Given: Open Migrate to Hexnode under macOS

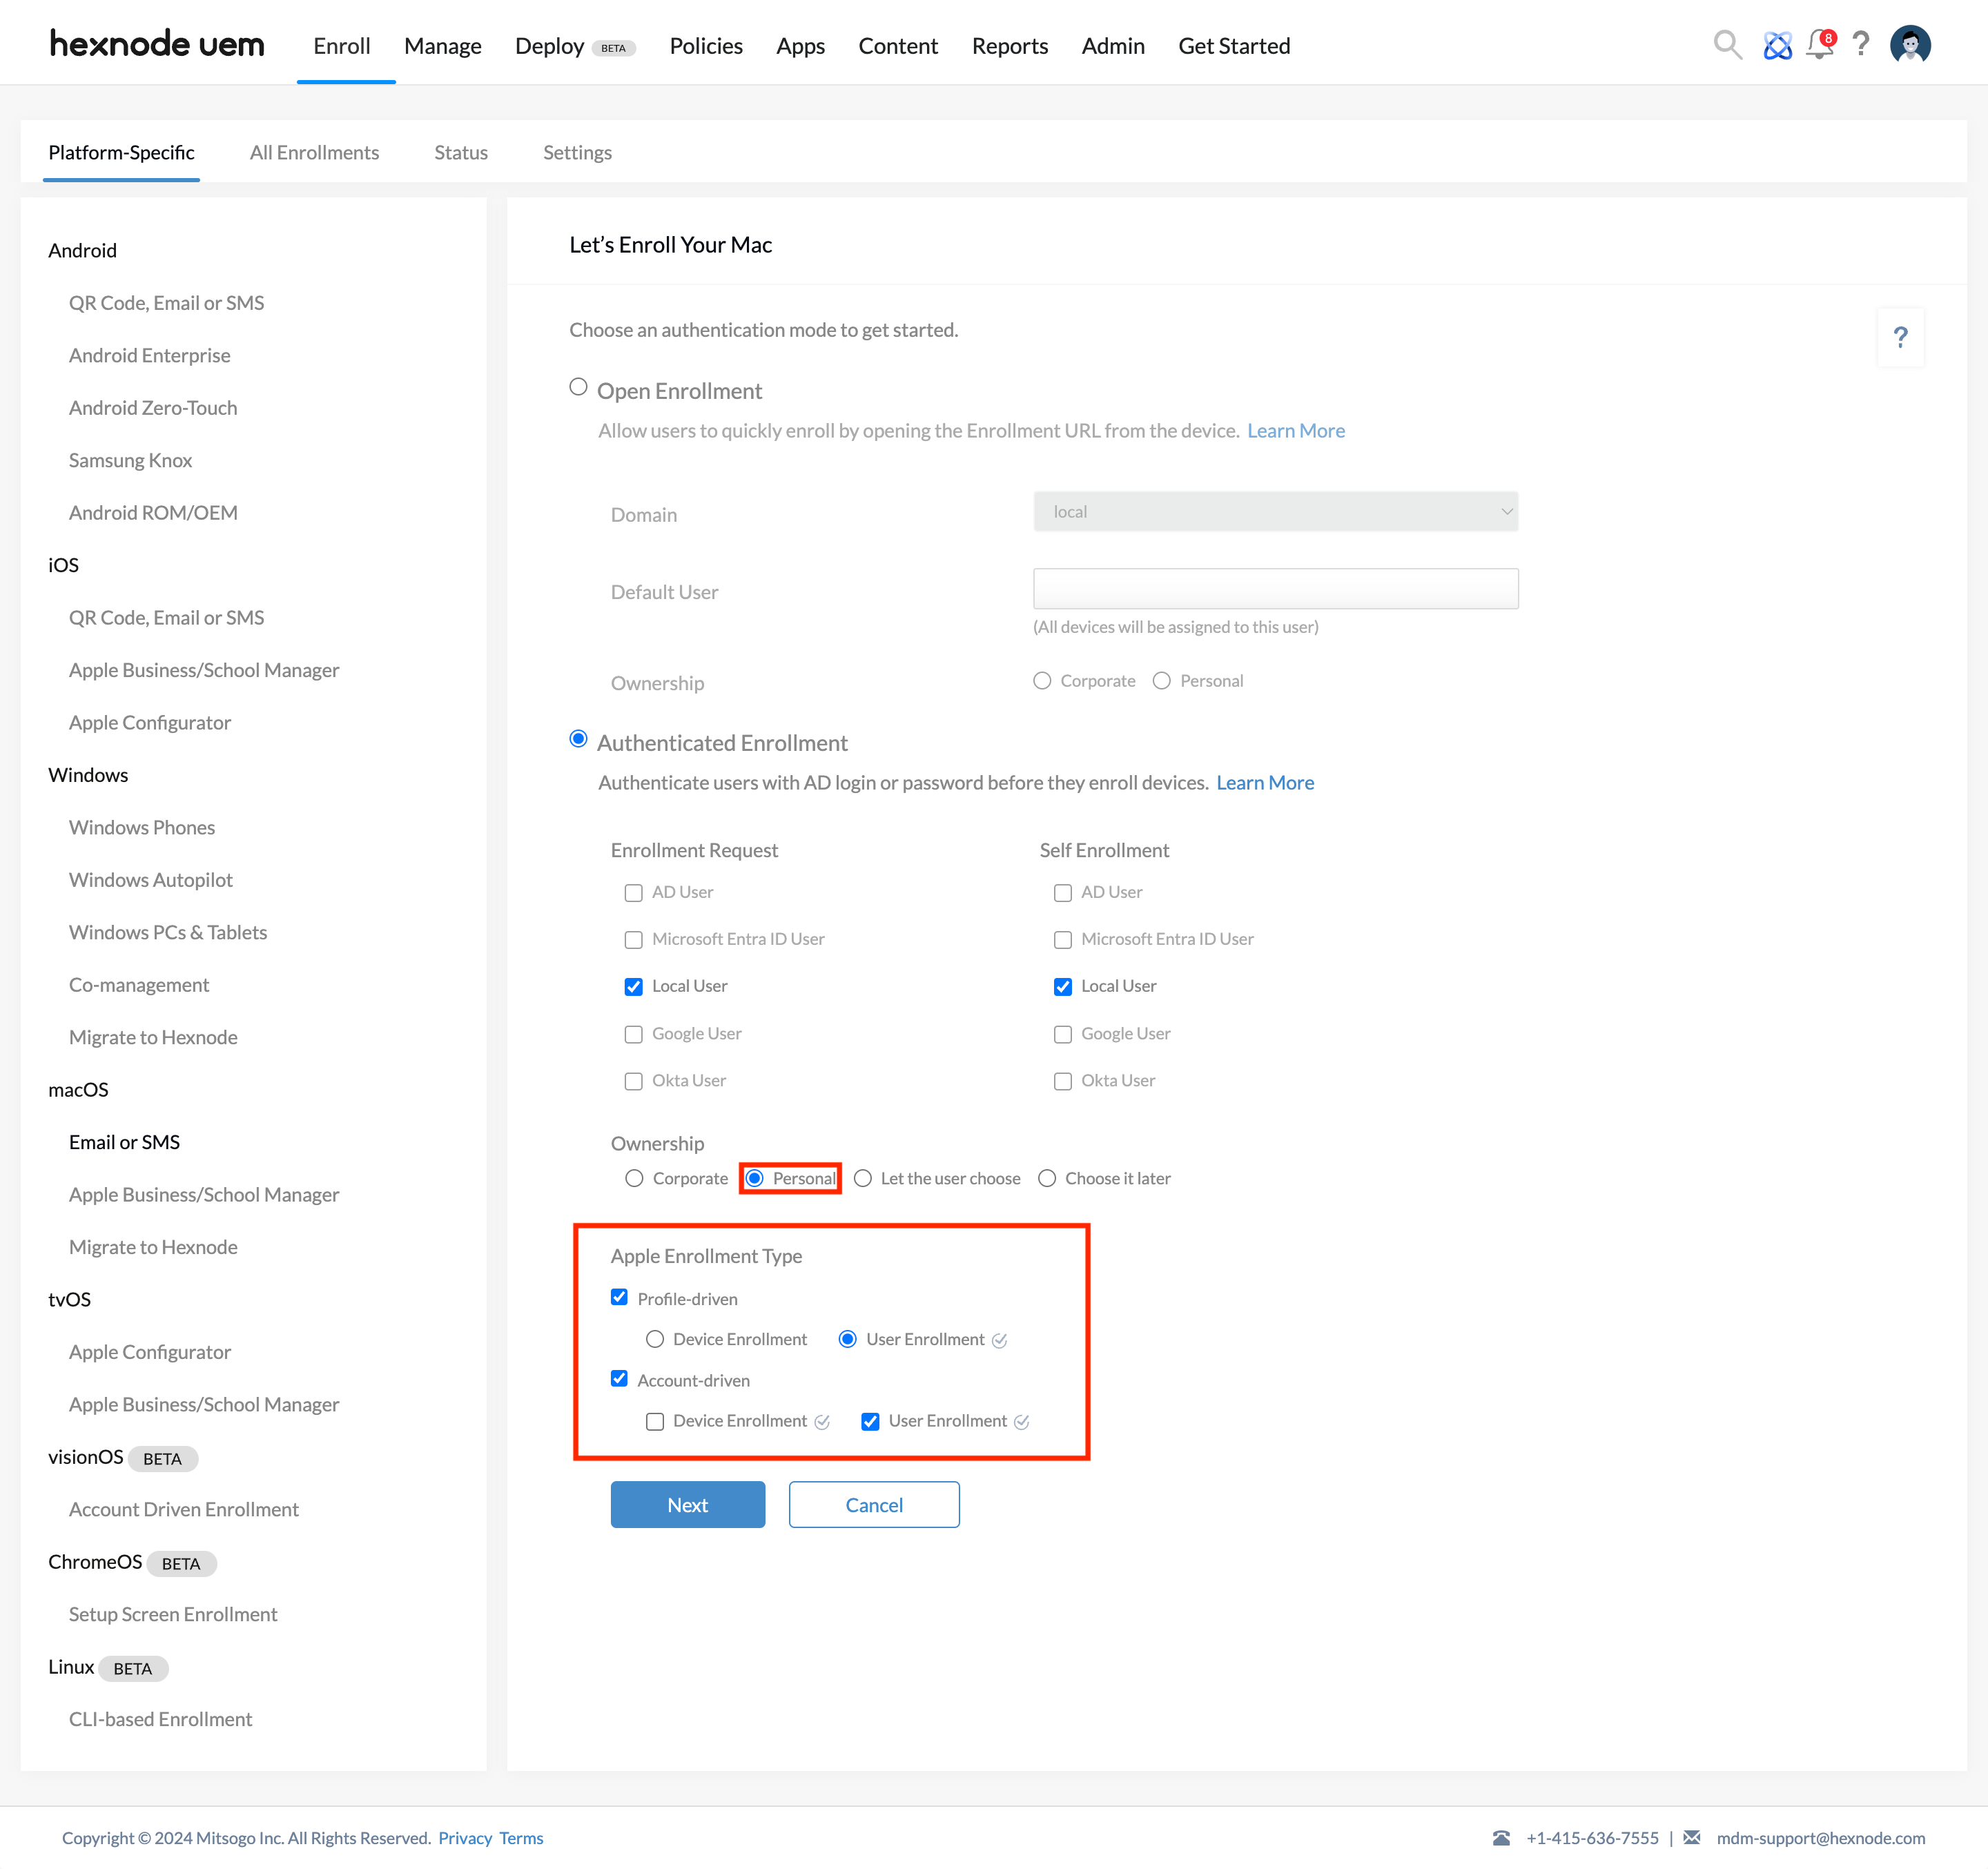Looking at the screenshot, I should pyautogui.click(x=153, y=1247).
